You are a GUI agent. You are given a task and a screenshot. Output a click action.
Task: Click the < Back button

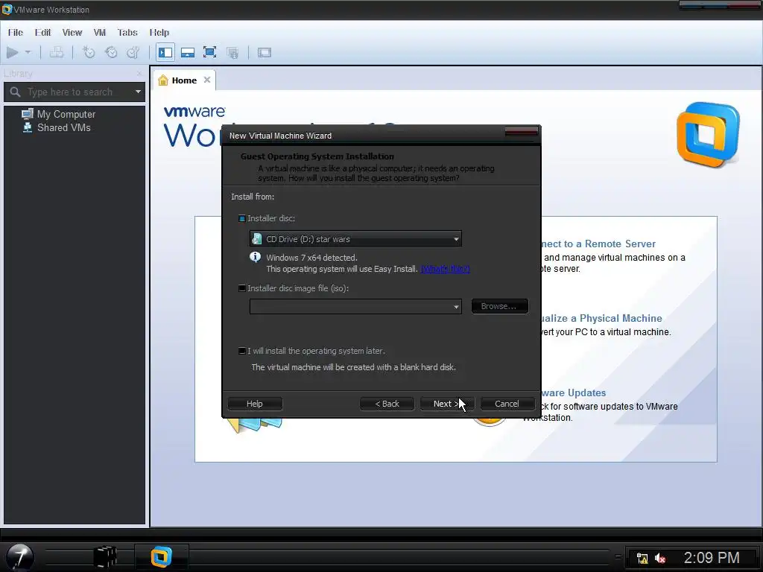coord(387,404)
